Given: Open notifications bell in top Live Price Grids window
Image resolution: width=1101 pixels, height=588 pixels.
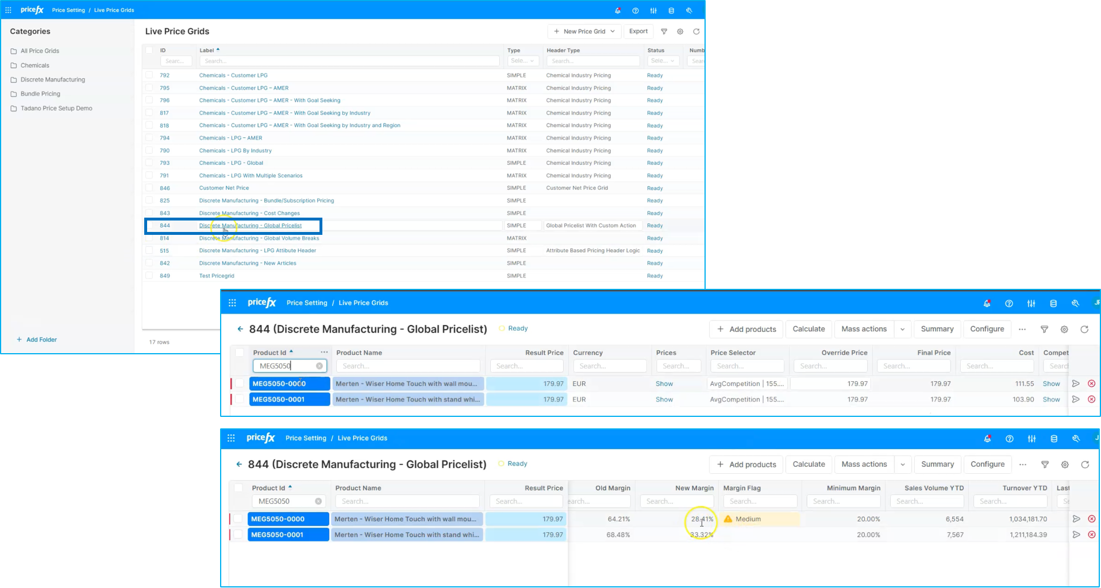Looking at the screenshot, I should point(618,10).
